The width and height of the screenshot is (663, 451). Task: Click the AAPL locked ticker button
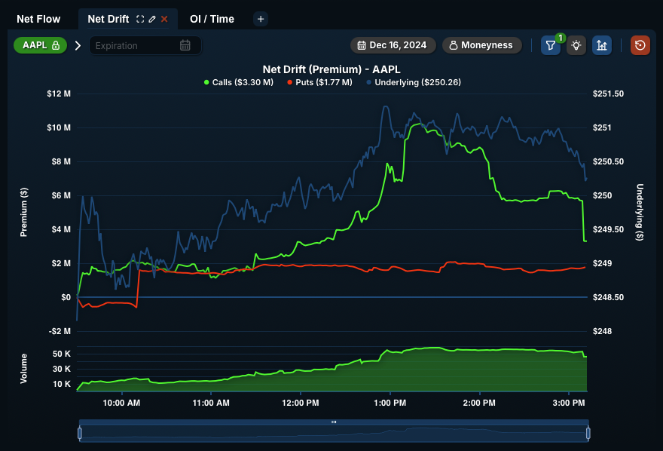(41, 45)
